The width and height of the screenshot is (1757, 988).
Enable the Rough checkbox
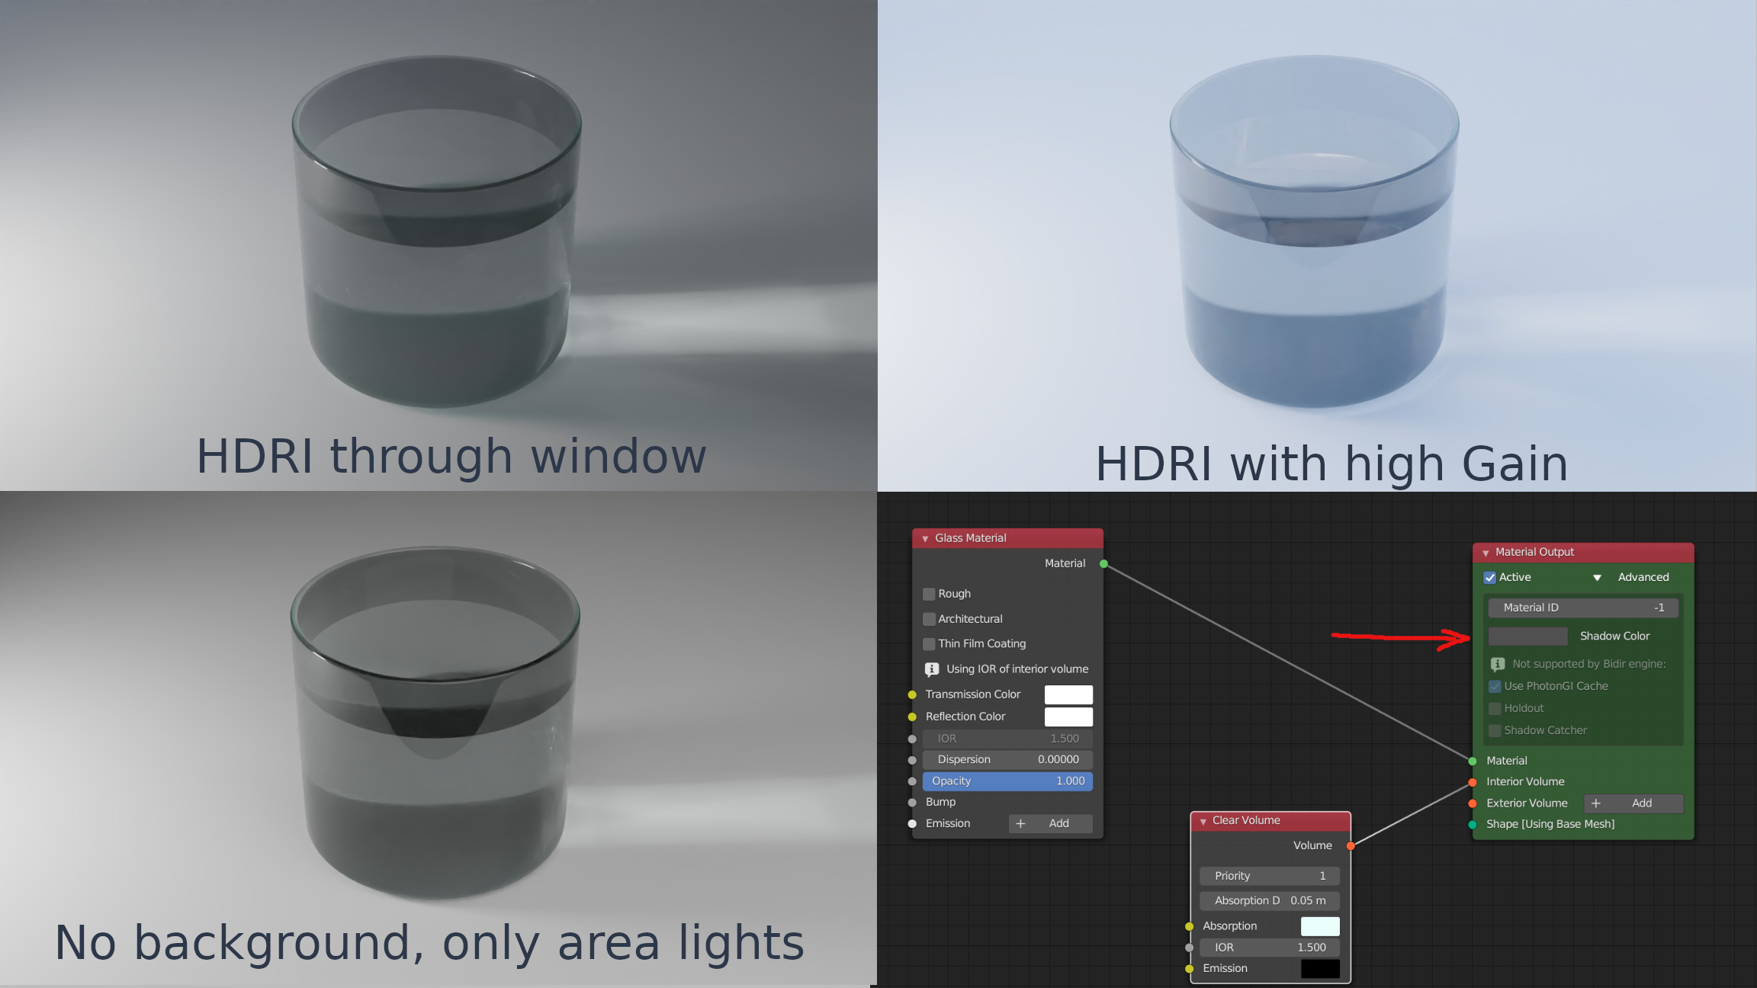[x=929, y=594]
